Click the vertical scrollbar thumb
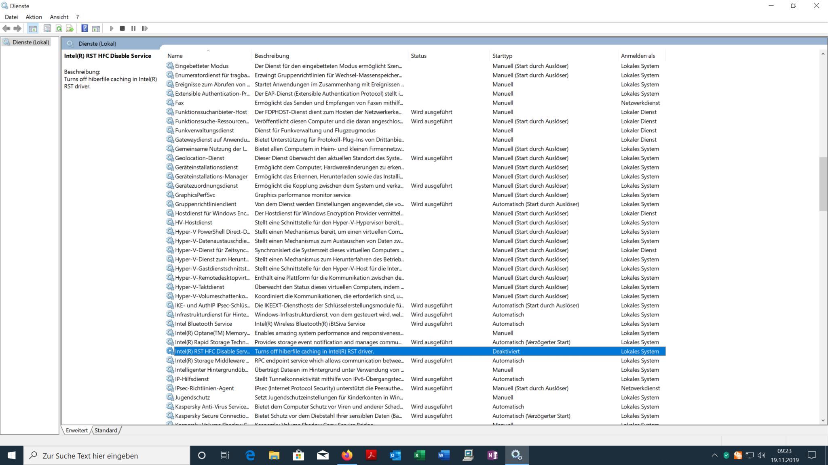This screenshot has width=828, height=465. point(823,184)
